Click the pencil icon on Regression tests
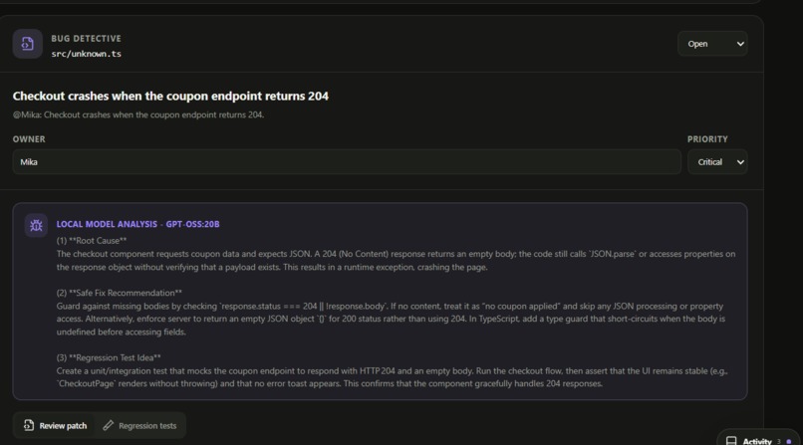Image resolution: width=803 pixels, height=445 pixels. 108,425
